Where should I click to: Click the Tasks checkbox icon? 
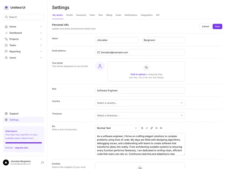click(6, 45)
